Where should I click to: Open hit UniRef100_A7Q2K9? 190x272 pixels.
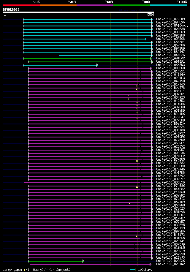(170, 19)
